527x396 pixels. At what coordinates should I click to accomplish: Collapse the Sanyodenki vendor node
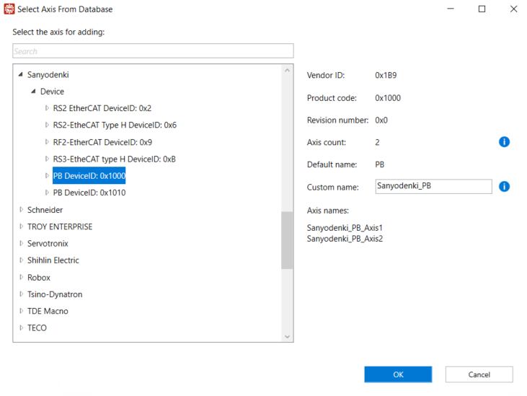tap(20, 74)
